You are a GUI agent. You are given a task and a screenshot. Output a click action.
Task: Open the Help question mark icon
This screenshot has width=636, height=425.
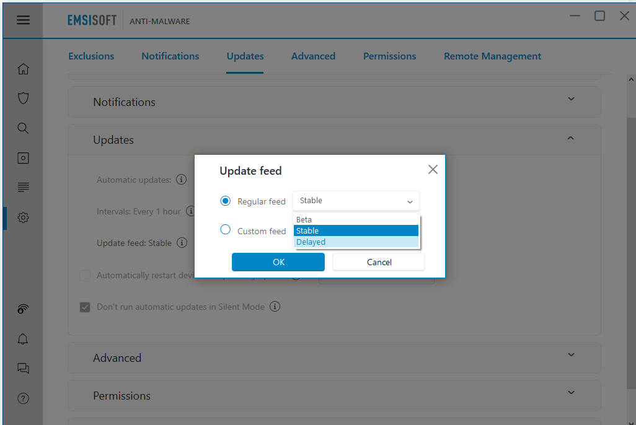(23, 398)
